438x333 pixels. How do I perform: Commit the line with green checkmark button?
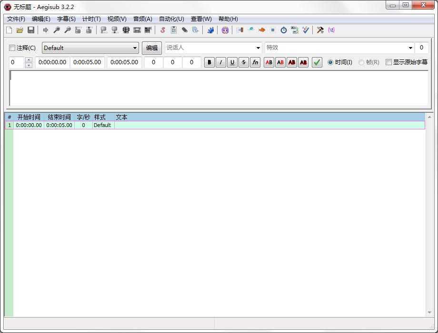coord(317,62)
